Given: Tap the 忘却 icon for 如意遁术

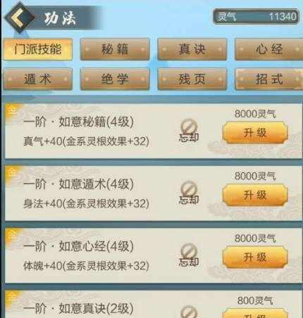Looking at the screenshot, I should 189,193.
